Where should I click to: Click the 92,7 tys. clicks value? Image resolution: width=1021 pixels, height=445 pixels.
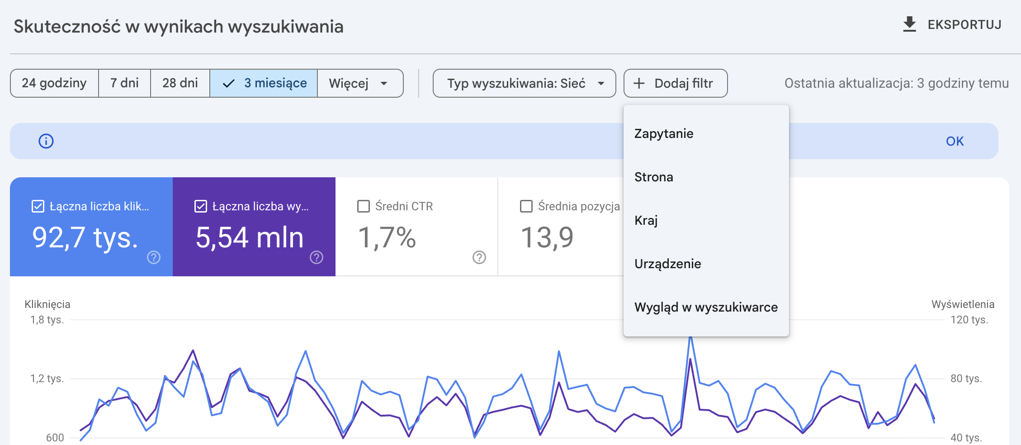pos(85,237)
